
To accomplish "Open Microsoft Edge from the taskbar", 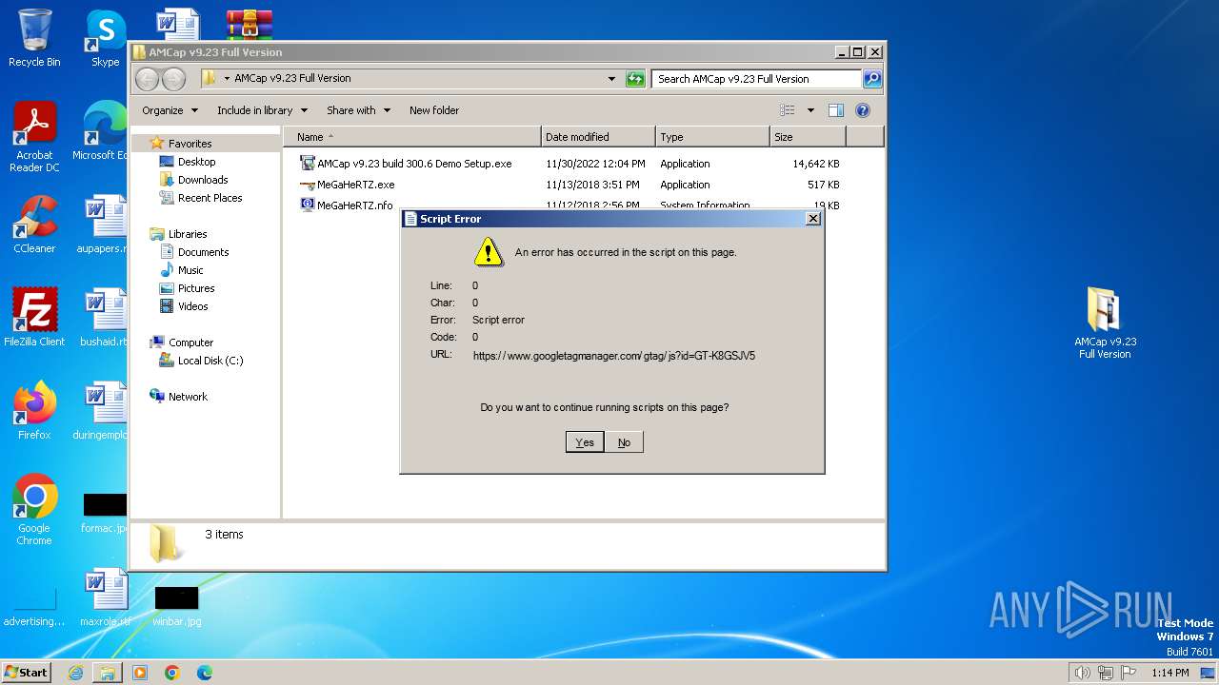I will pyautogui.click(x=205, y=673).
